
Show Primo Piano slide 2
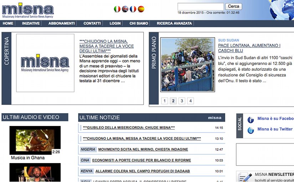pos(173,101)
